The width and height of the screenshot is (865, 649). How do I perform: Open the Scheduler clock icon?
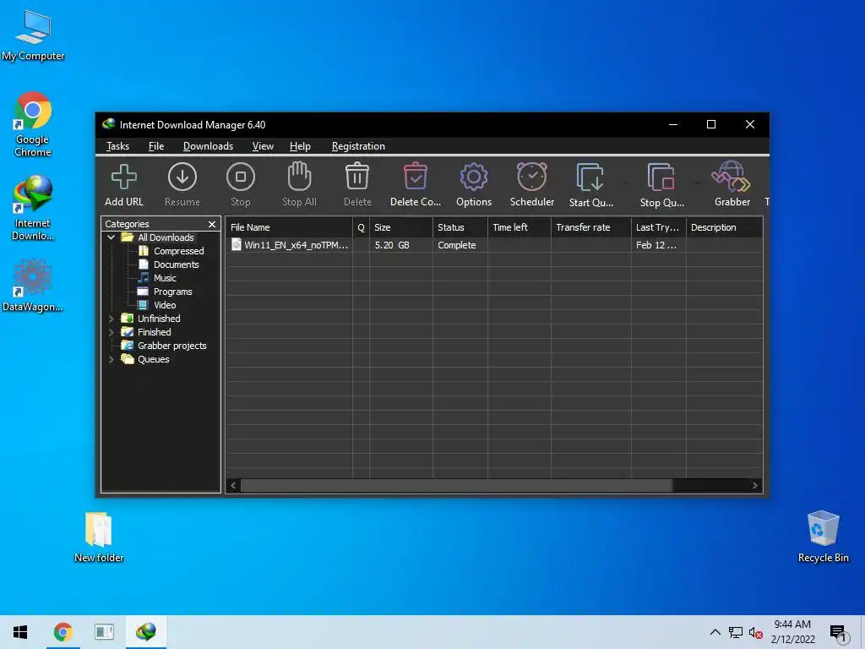532,177
